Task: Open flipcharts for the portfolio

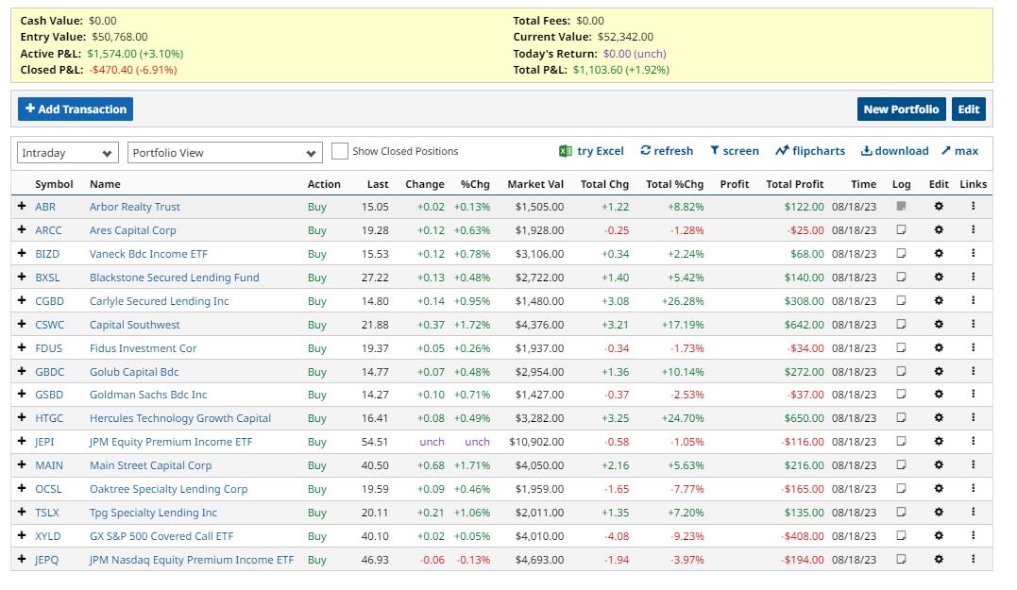Action: 810,151
